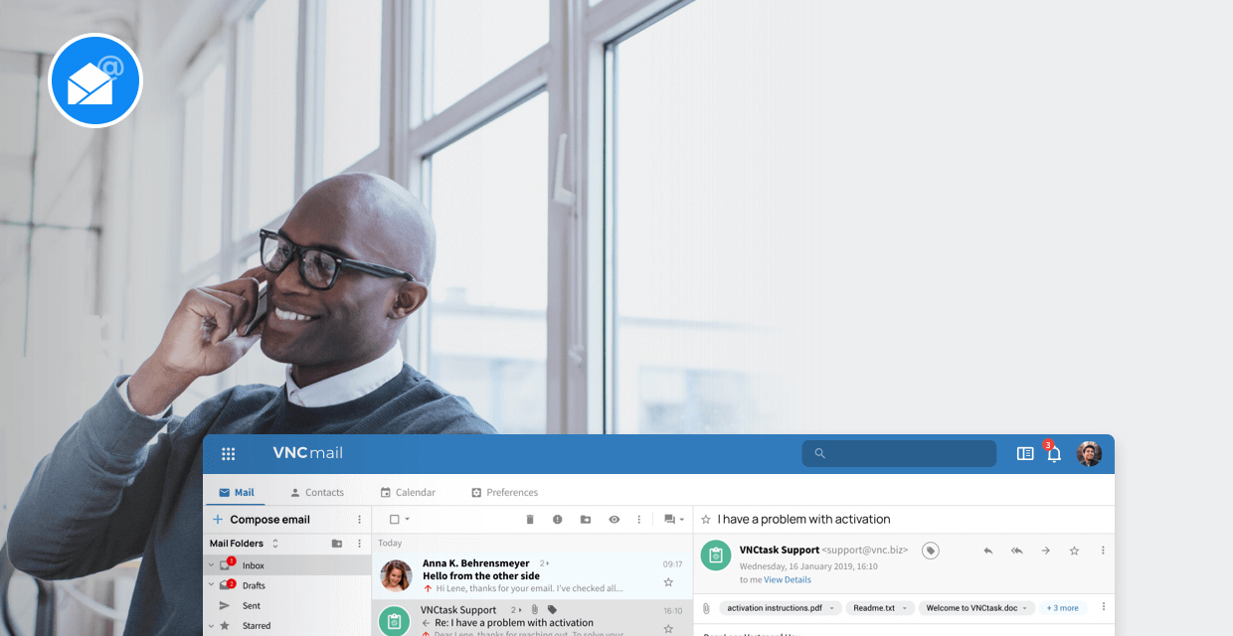Image resolution: width=1233 pixels, height=636 pixels.
Task: Open attachments row more options
Action: [x=1103, y=607]
